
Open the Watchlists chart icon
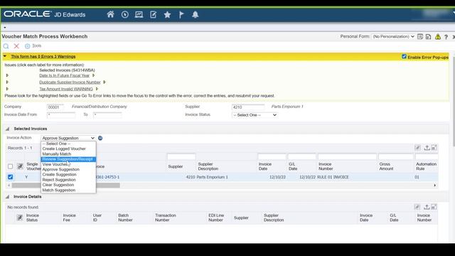pos(139,14)
